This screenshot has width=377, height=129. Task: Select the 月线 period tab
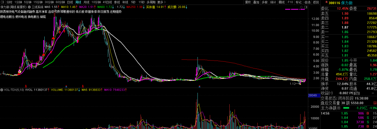pos(86,2)
